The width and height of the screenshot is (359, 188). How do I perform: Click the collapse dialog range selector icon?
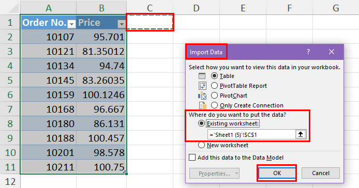301,134
